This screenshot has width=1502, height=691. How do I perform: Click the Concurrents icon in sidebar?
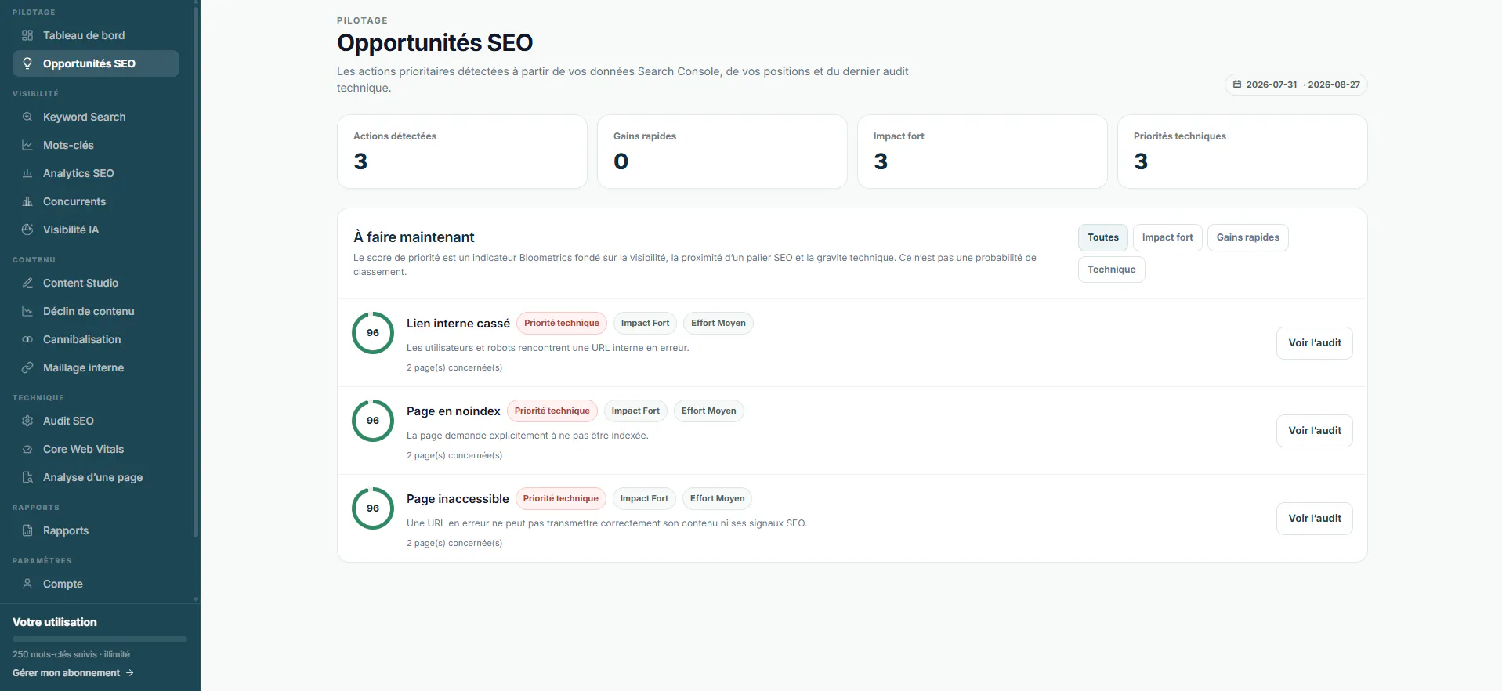pos(27,201)
